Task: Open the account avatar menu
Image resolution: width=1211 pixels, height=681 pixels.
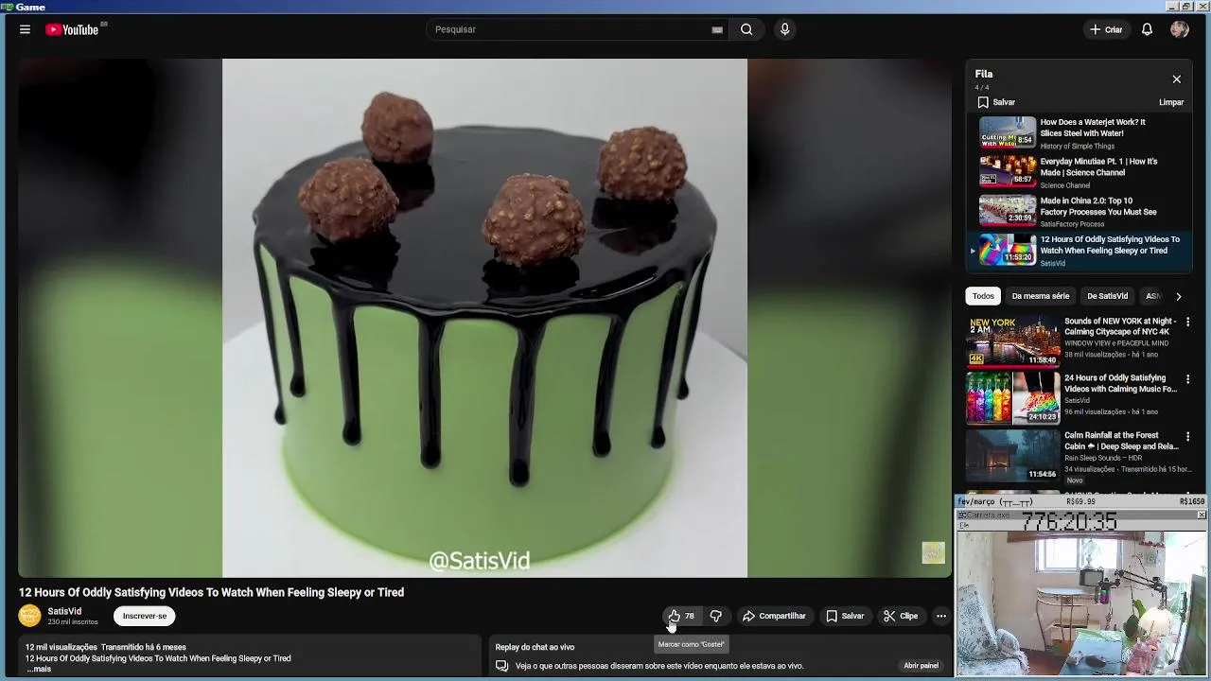Action: click(x=1179, y=29)
